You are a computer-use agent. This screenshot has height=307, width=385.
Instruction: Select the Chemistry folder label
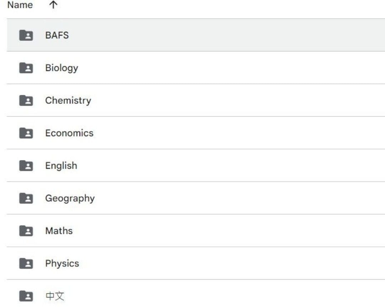tap(68, 101)
